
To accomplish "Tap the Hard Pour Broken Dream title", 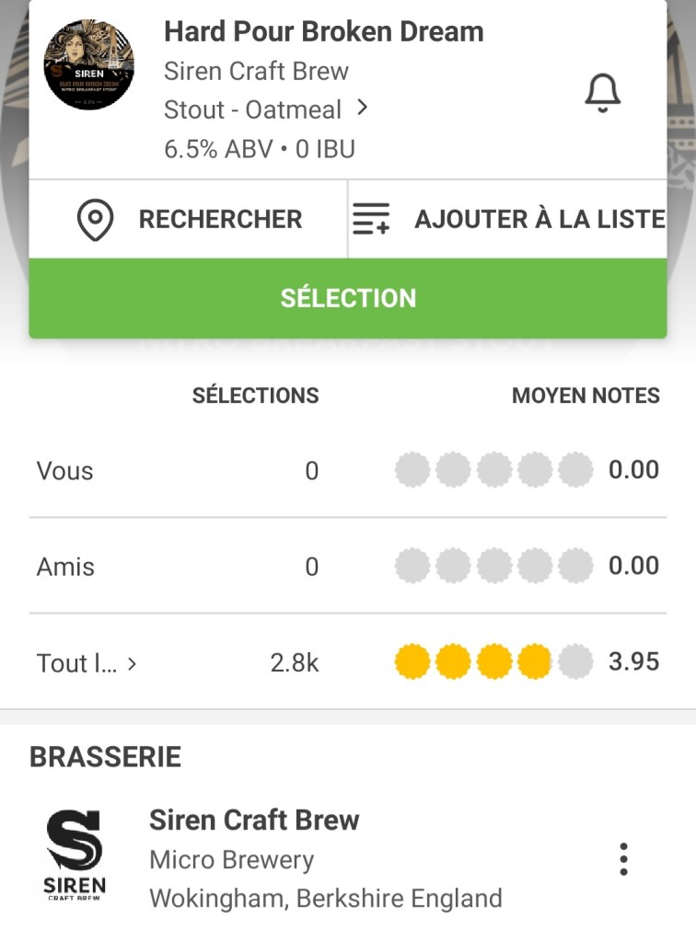I will (323, 31).
